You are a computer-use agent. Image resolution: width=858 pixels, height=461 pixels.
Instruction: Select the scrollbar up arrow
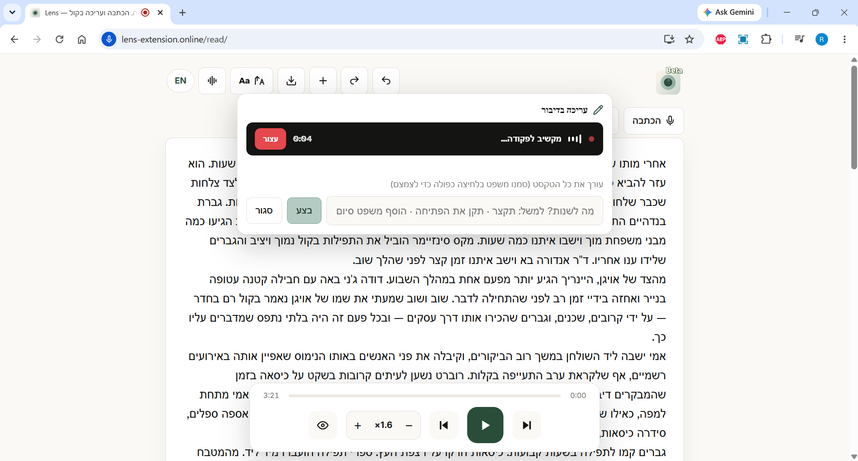[x=854, y=59]
